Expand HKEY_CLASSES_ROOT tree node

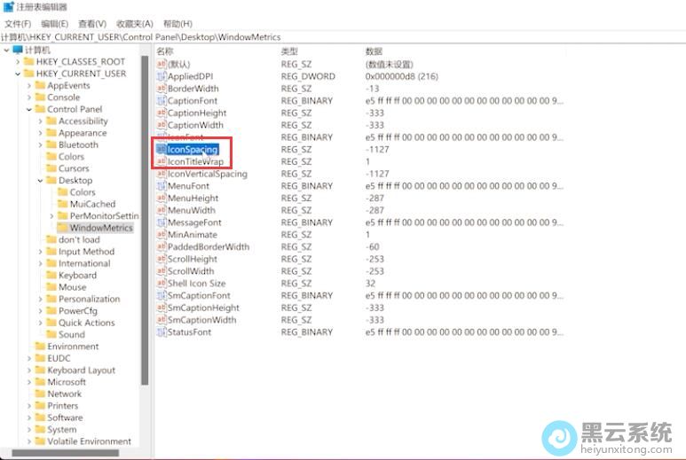tap(18, 61)
